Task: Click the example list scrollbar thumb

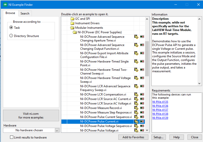Action: point(147,59)
